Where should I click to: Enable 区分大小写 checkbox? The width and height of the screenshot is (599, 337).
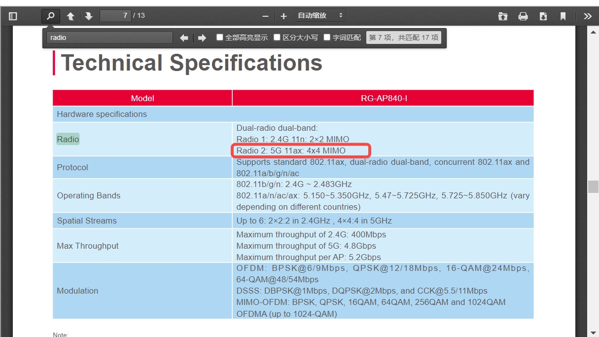(x=277, y=37)
